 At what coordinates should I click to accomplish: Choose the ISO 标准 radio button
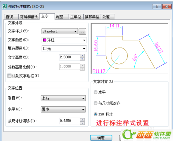click(x=96, y=114)
